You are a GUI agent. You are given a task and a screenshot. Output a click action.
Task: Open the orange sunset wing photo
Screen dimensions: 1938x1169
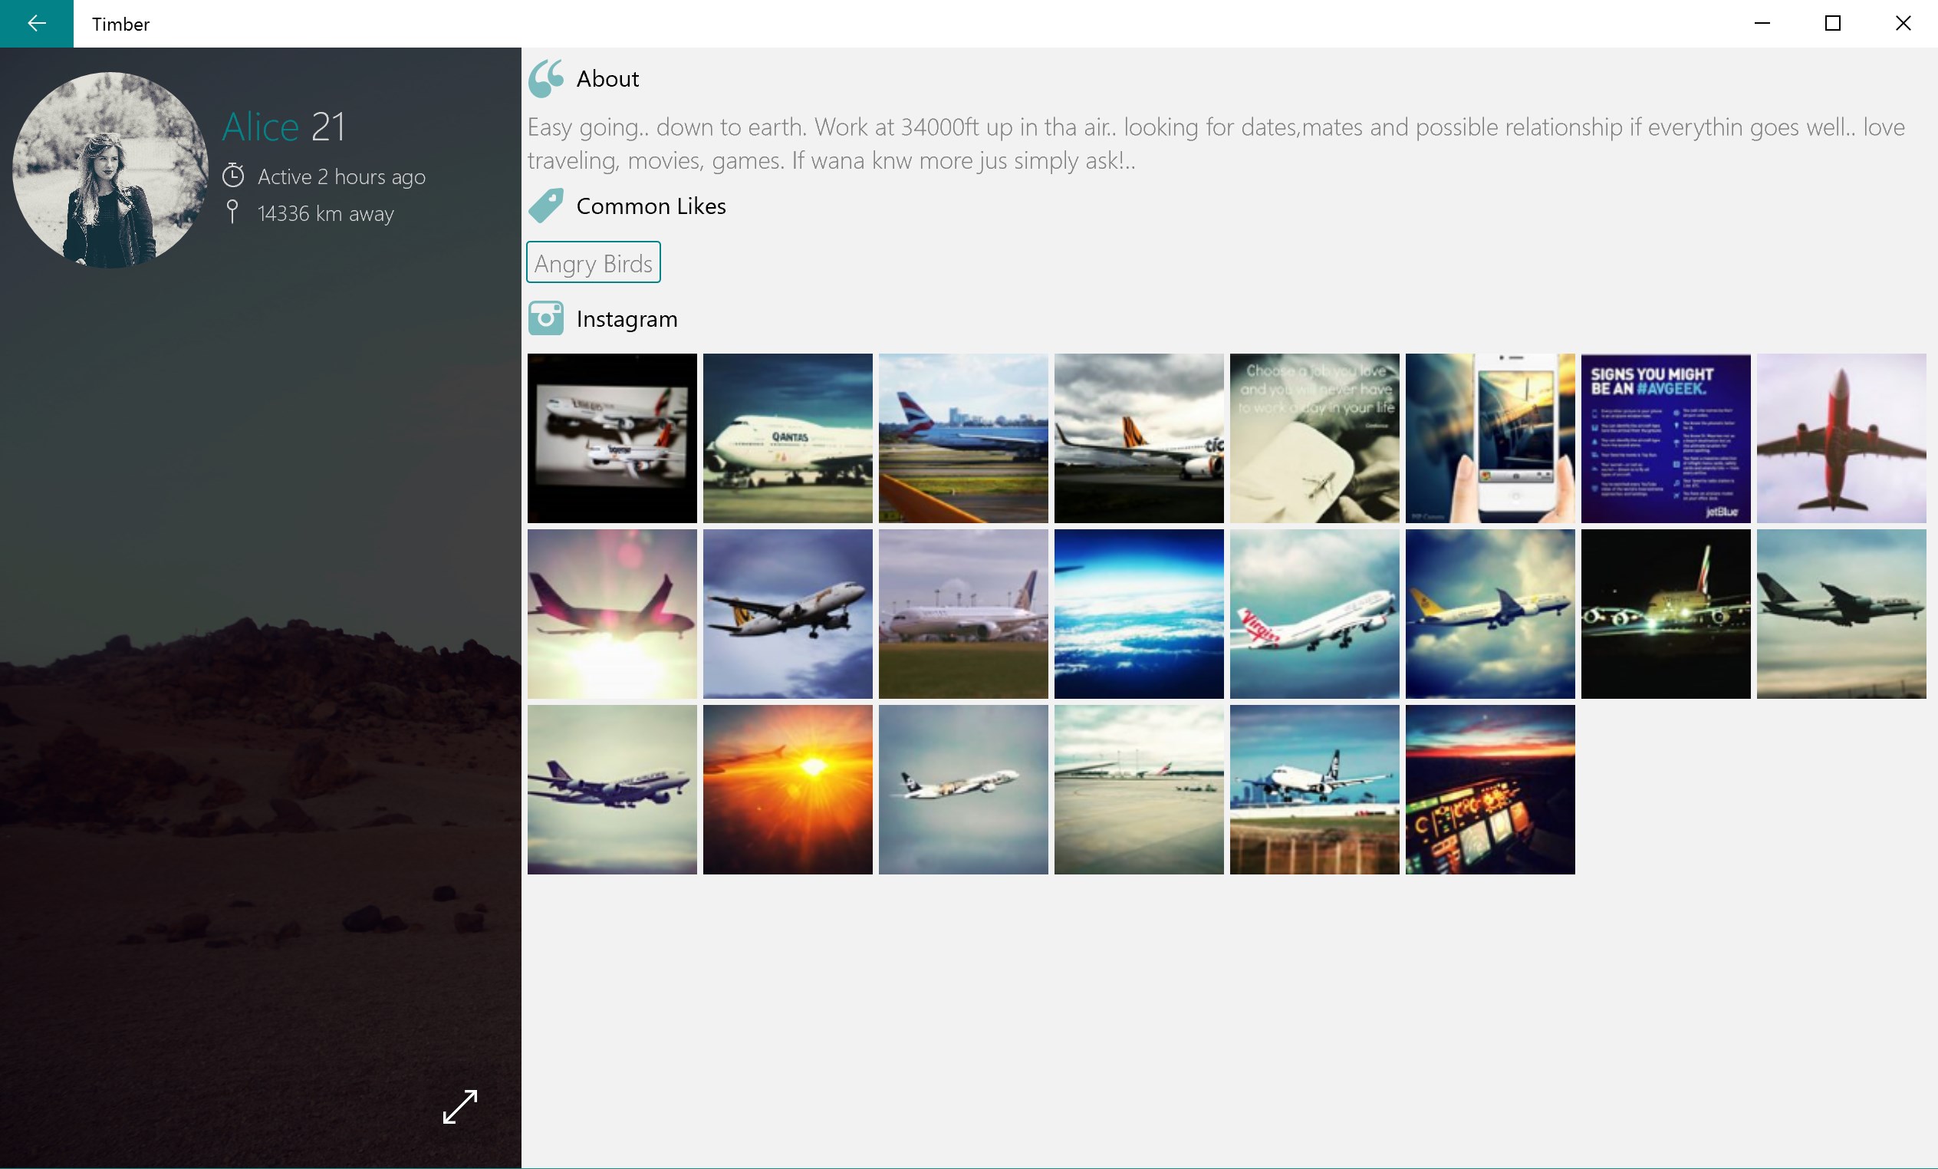(x=788, y=789)
